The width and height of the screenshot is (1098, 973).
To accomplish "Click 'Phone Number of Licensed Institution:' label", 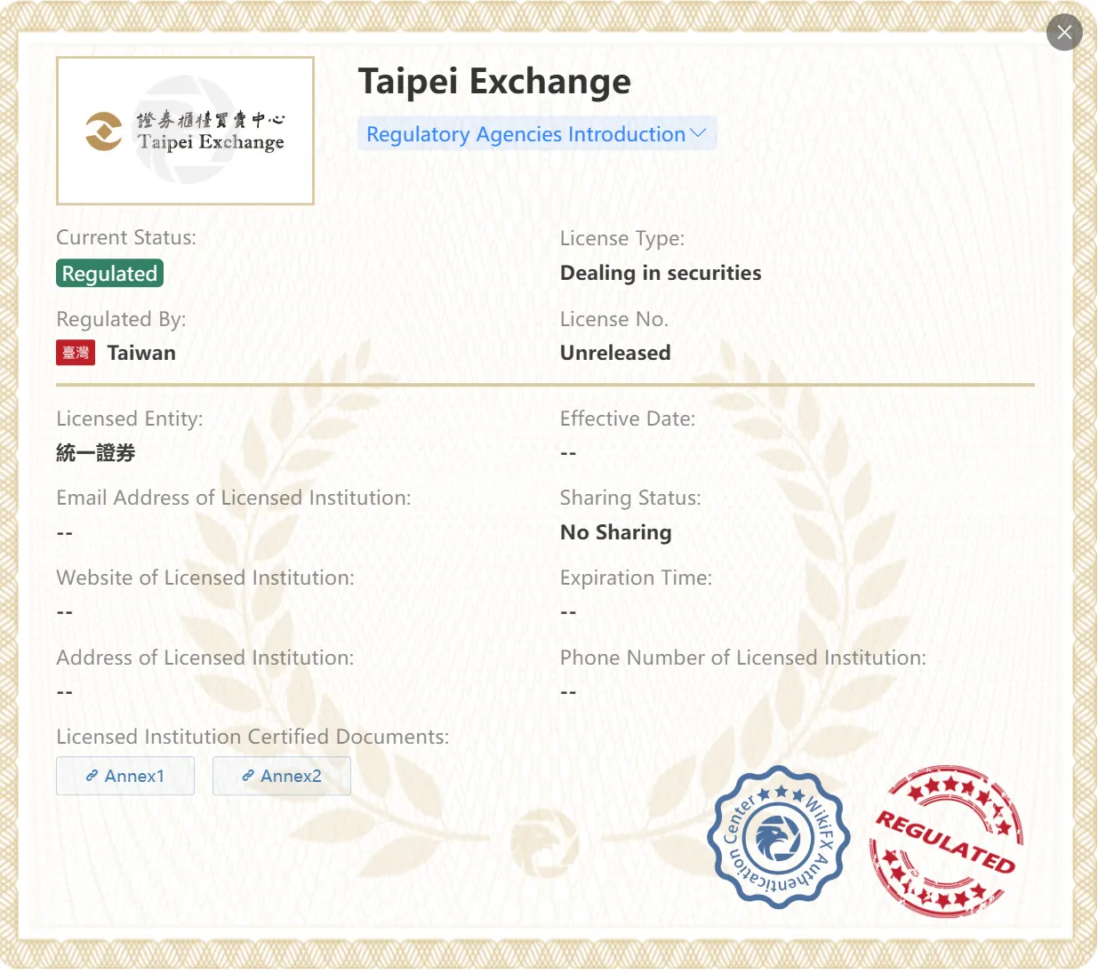I will coord(743,658).
